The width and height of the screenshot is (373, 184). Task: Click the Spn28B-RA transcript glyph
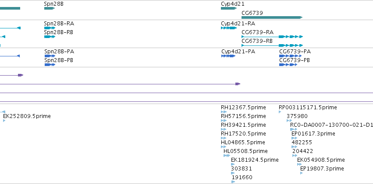pos(50,28)
